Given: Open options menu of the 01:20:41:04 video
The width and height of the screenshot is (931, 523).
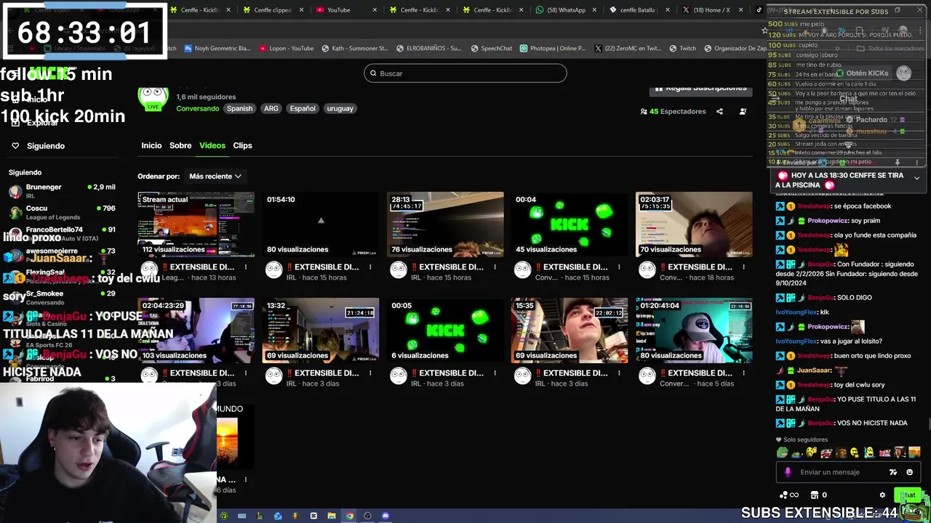Looking at the screenshot, I should coord(743,373).
